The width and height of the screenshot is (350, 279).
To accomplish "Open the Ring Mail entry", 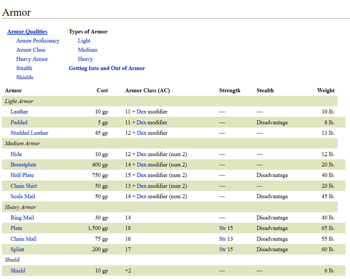I will 22,217.
